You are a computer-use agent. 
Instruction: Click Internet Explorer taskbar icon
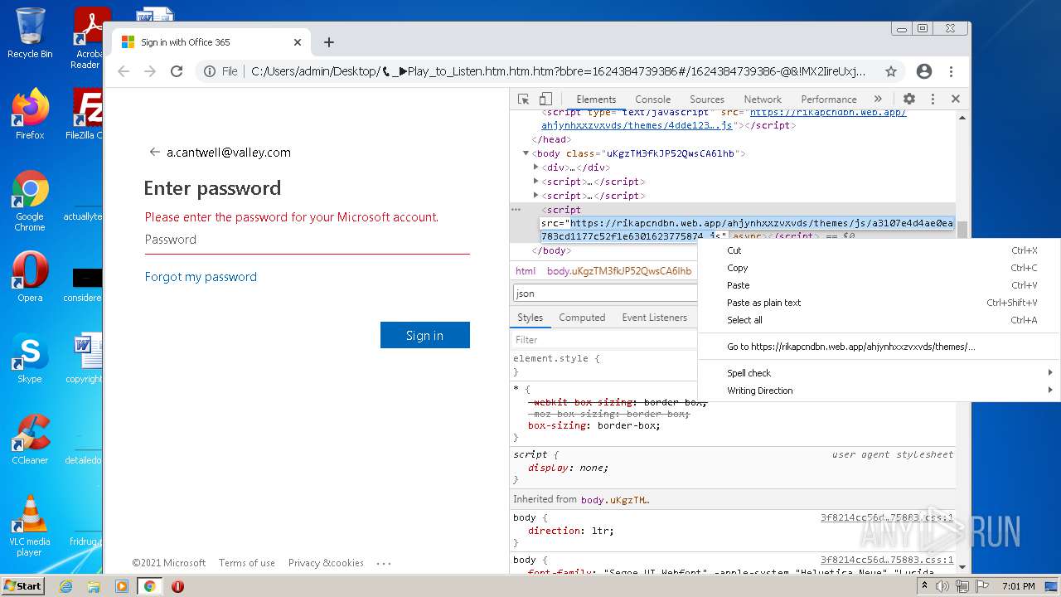[65, 586]
